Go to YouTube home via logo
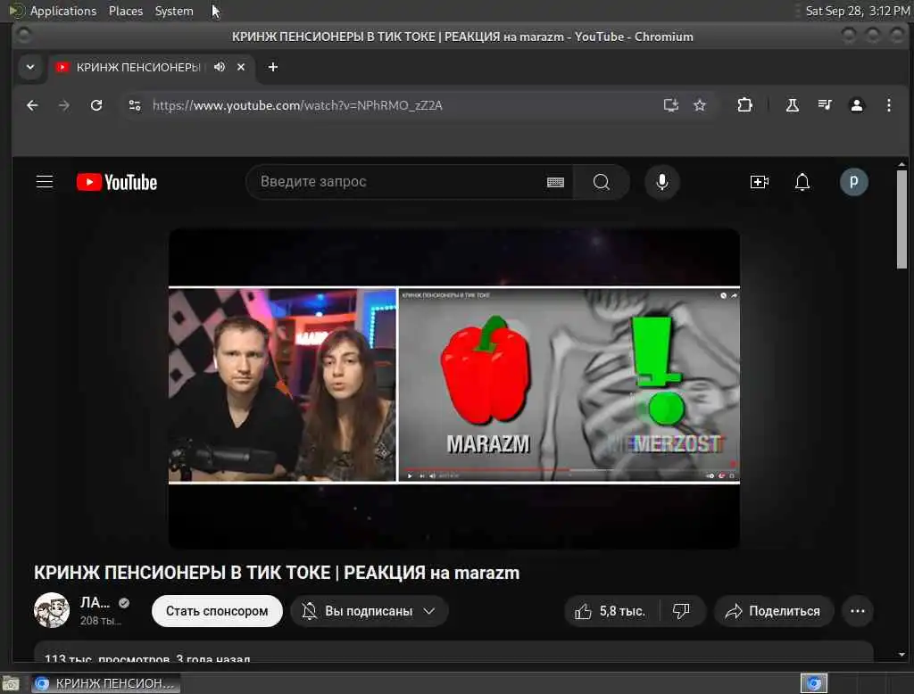914x694 pixels. pos(117,182)
